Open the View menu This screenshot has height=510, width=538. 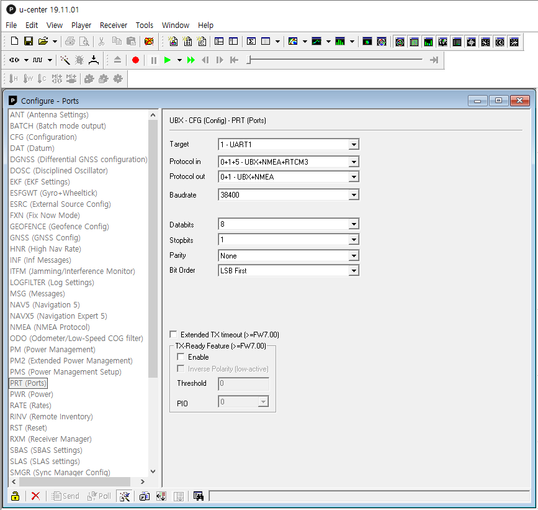[x=55, y=25]
